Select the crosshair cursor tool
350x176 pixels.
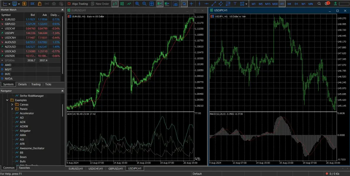(191, 4)
